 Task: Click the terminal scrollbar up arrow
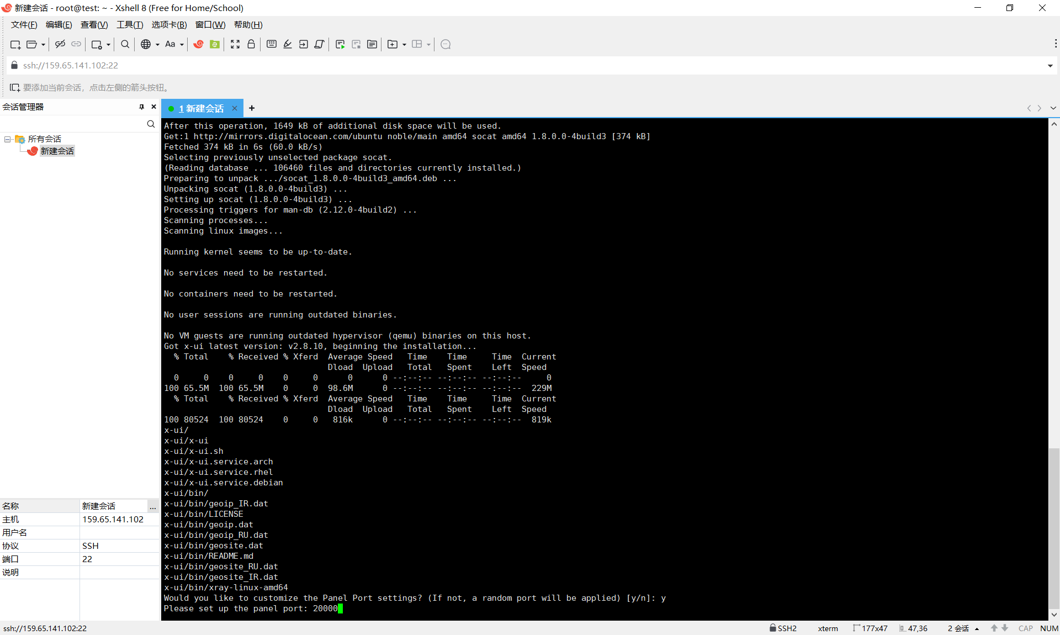1054,124
